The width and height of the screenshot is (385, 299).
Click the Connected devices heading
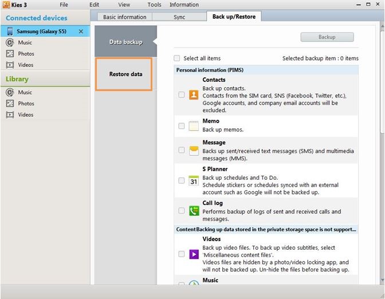click(x=36, y=18)
